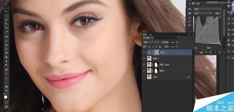234x112 pixels.
Task: Toggle lock transparent pixels
Action: [x=149, y=47]
